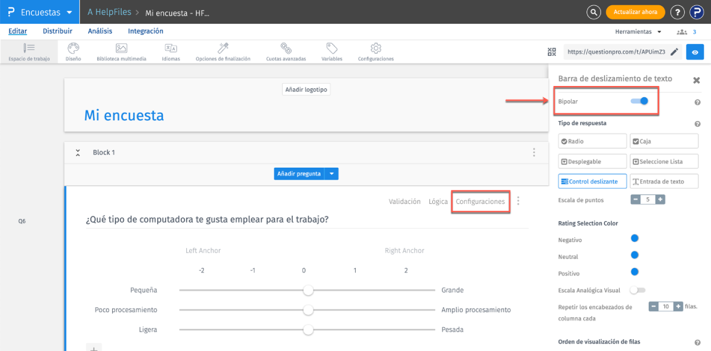Viewport: 711px width, 351px height.
Task: Click the collaborators people icon
Action: (682, 32)
